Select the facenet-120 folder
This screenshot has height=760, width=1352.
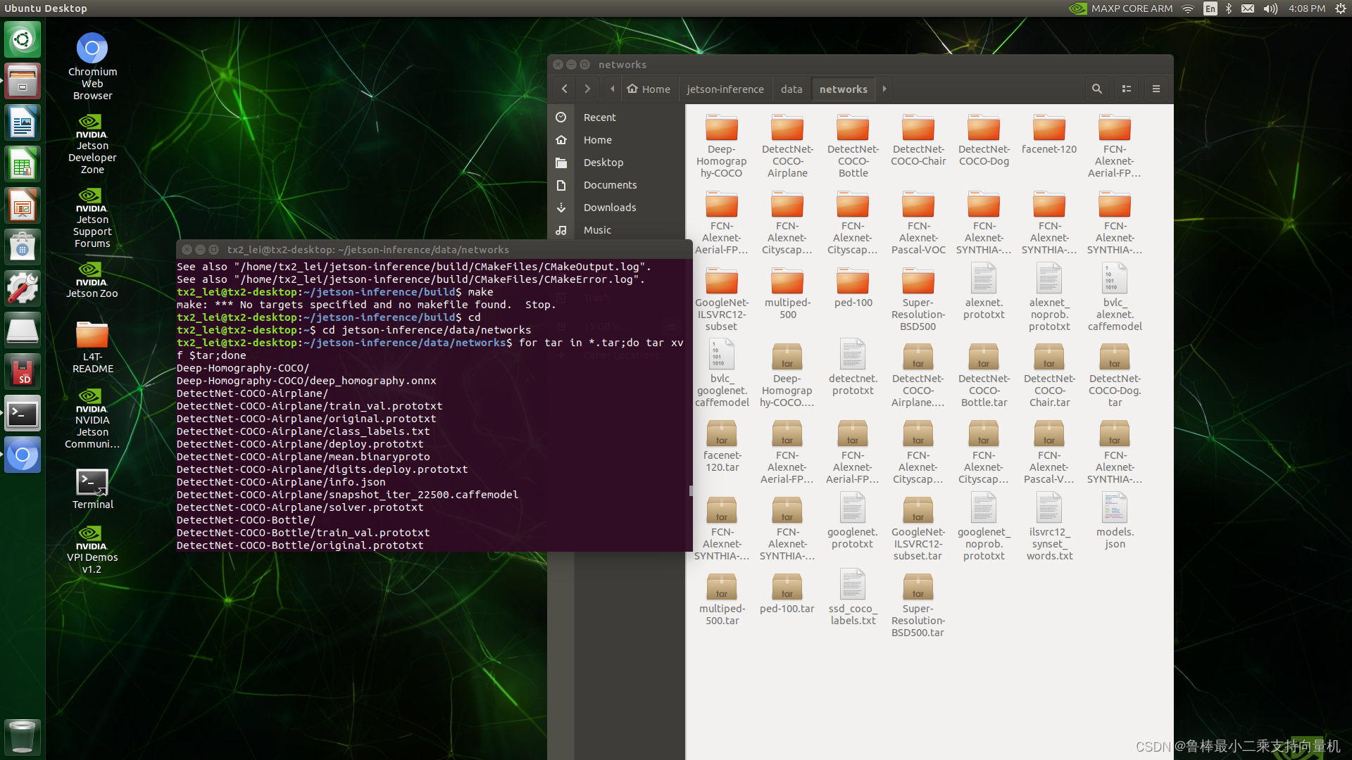[1049, 134]
